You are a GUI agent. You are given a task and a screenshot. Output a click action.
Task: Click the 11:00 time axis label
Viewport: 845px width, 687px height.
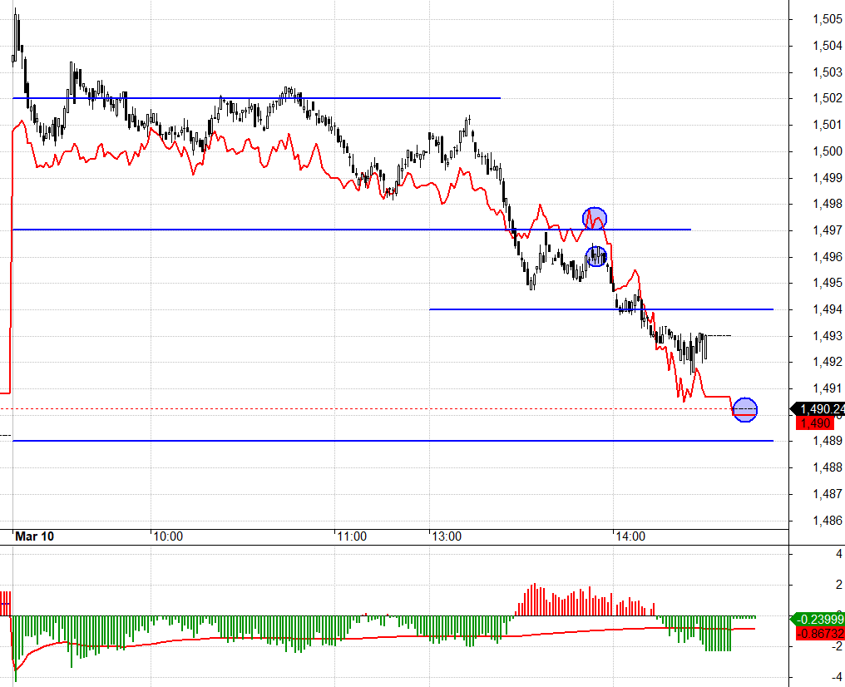coord(352,536)
